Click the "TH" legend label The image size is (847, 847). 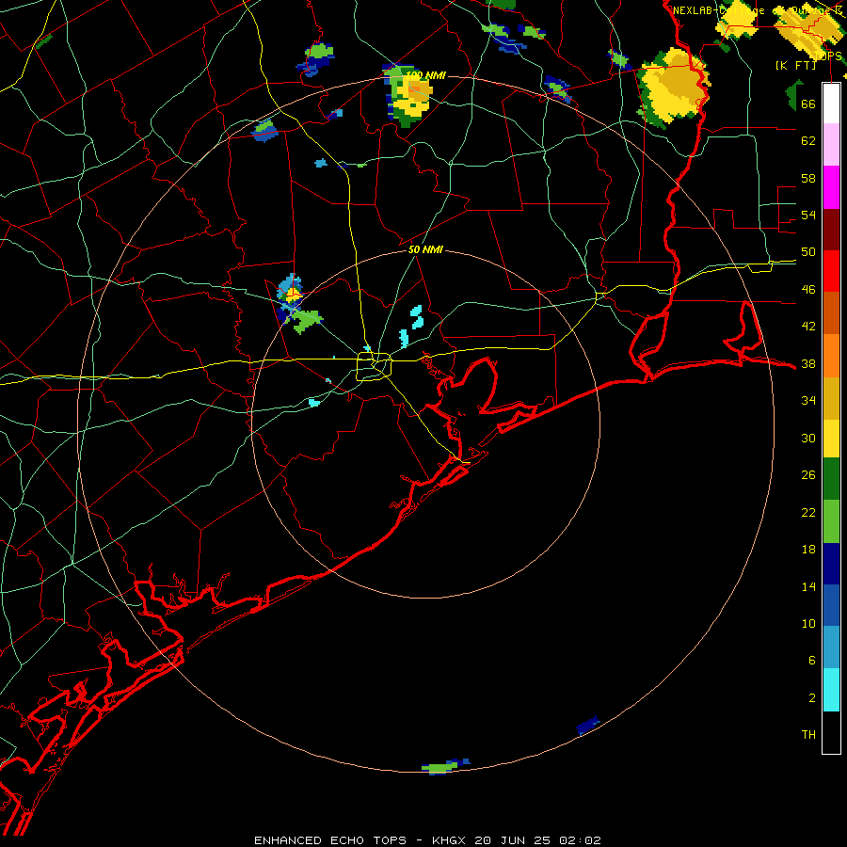(808, 735)
